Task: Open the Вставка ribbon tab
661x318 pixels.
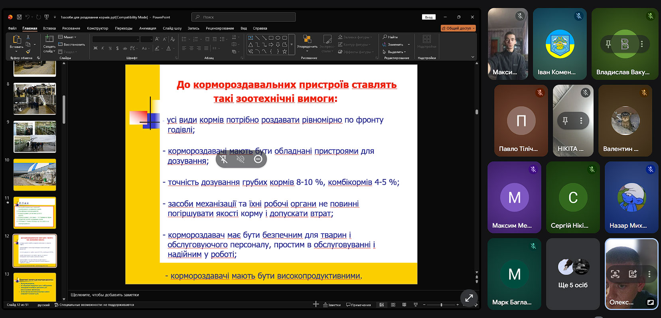Action: click(x=49, y=28)
